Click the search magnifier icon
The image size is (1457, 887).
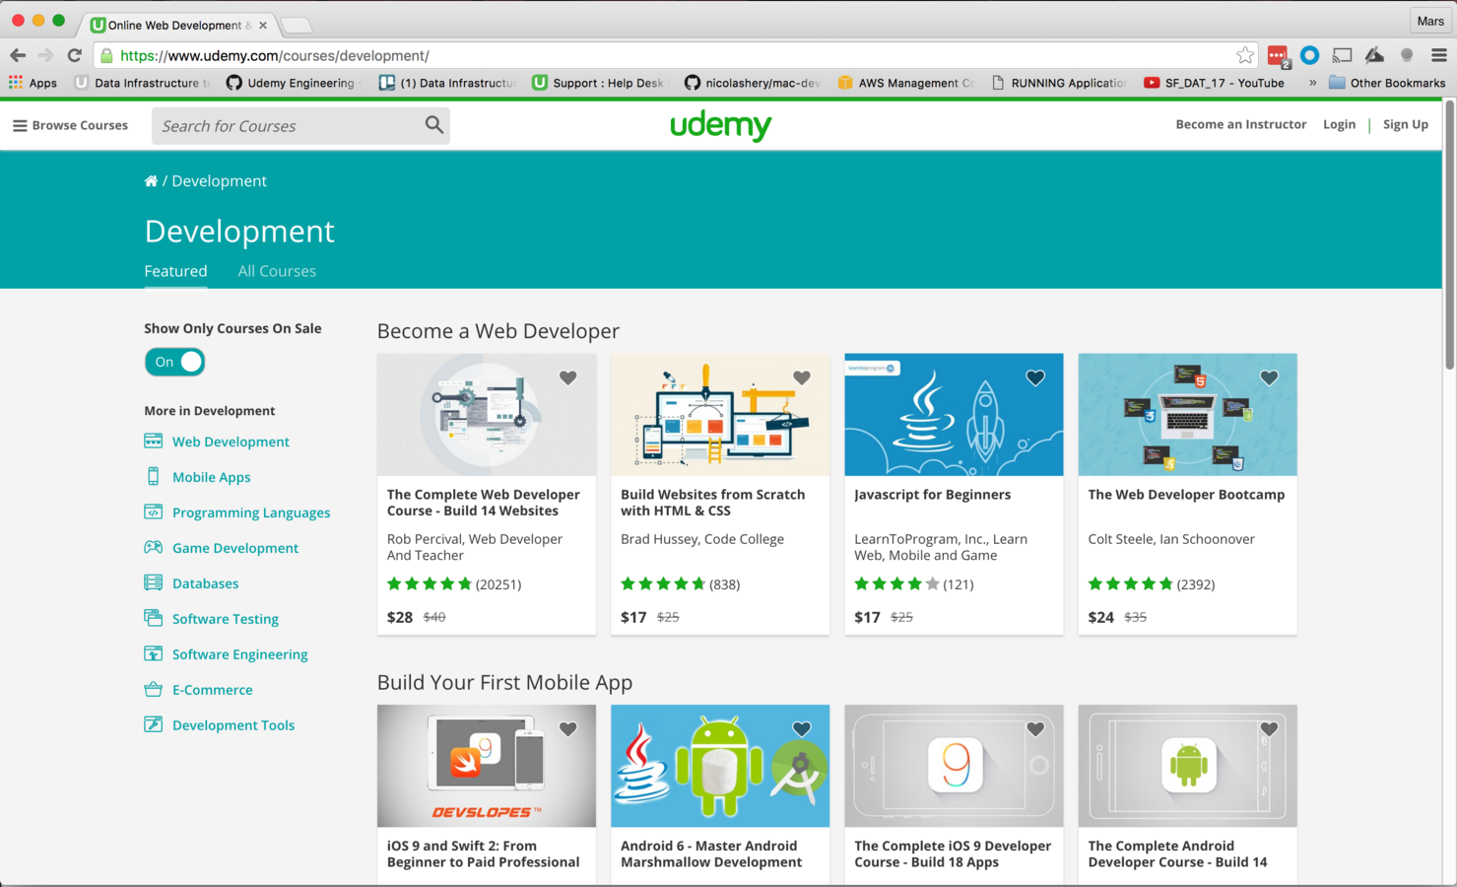[433, 124]
